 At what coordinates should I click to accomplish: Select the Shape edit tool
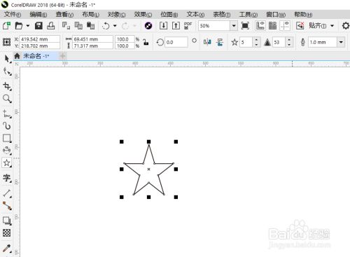pos(7,71)
